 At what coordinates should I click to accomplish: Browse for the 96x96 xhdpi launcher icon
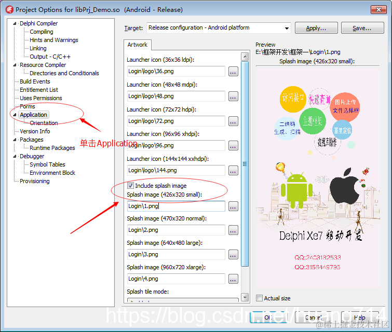coord(233,146)
